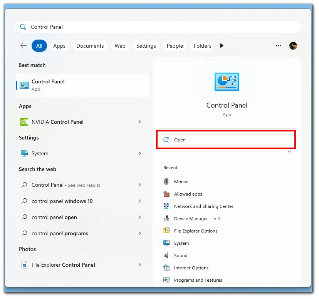Switch to the Settings filter tab
Screen dimensions: 319x299
(x=146, y=46)
